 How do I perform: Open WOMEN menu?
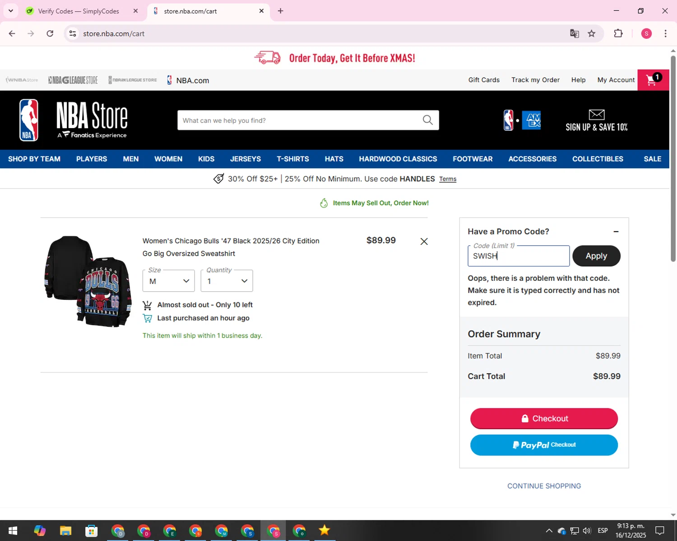coord(168,159)
